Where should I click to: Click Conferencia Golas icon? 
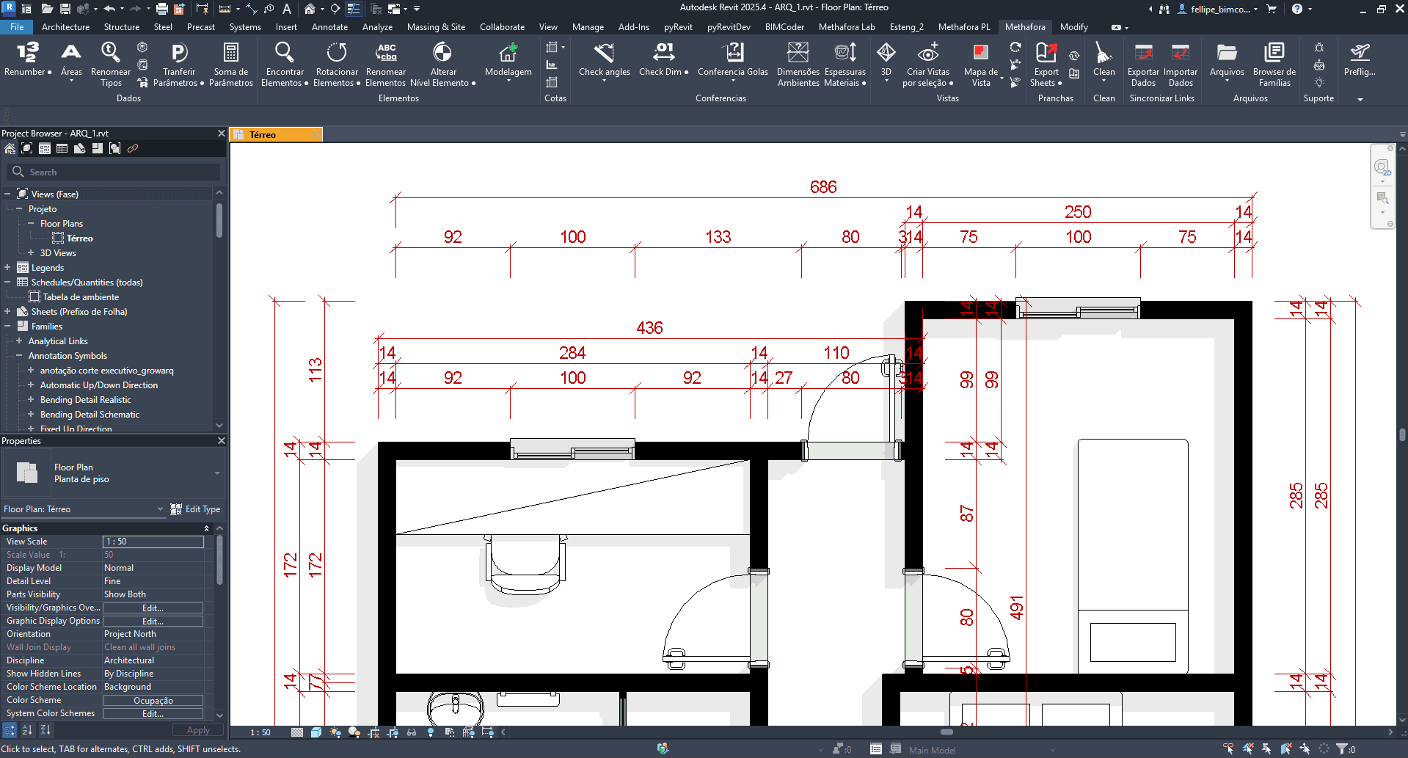[733, 53]
